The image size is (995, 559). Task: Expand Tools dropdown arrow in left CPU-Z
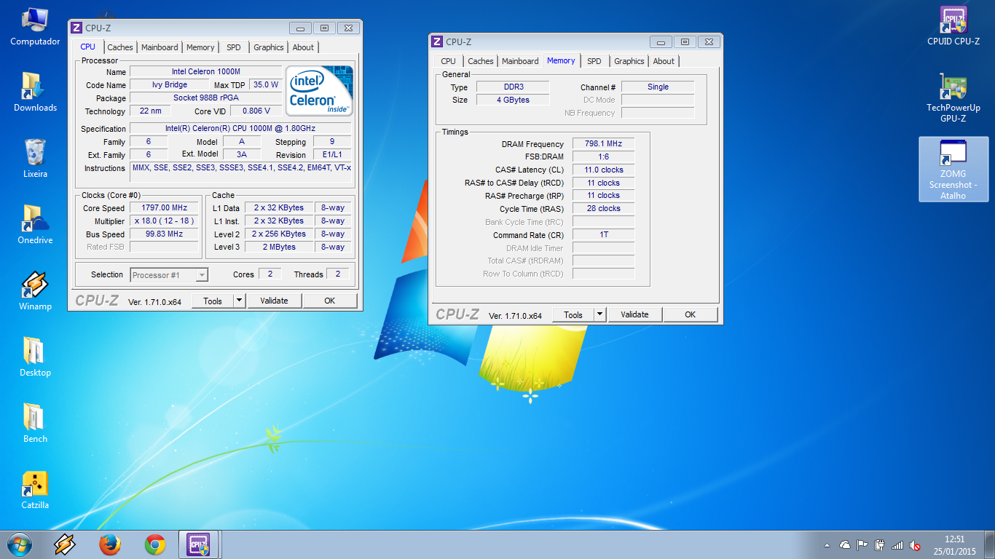pos(240,301)
